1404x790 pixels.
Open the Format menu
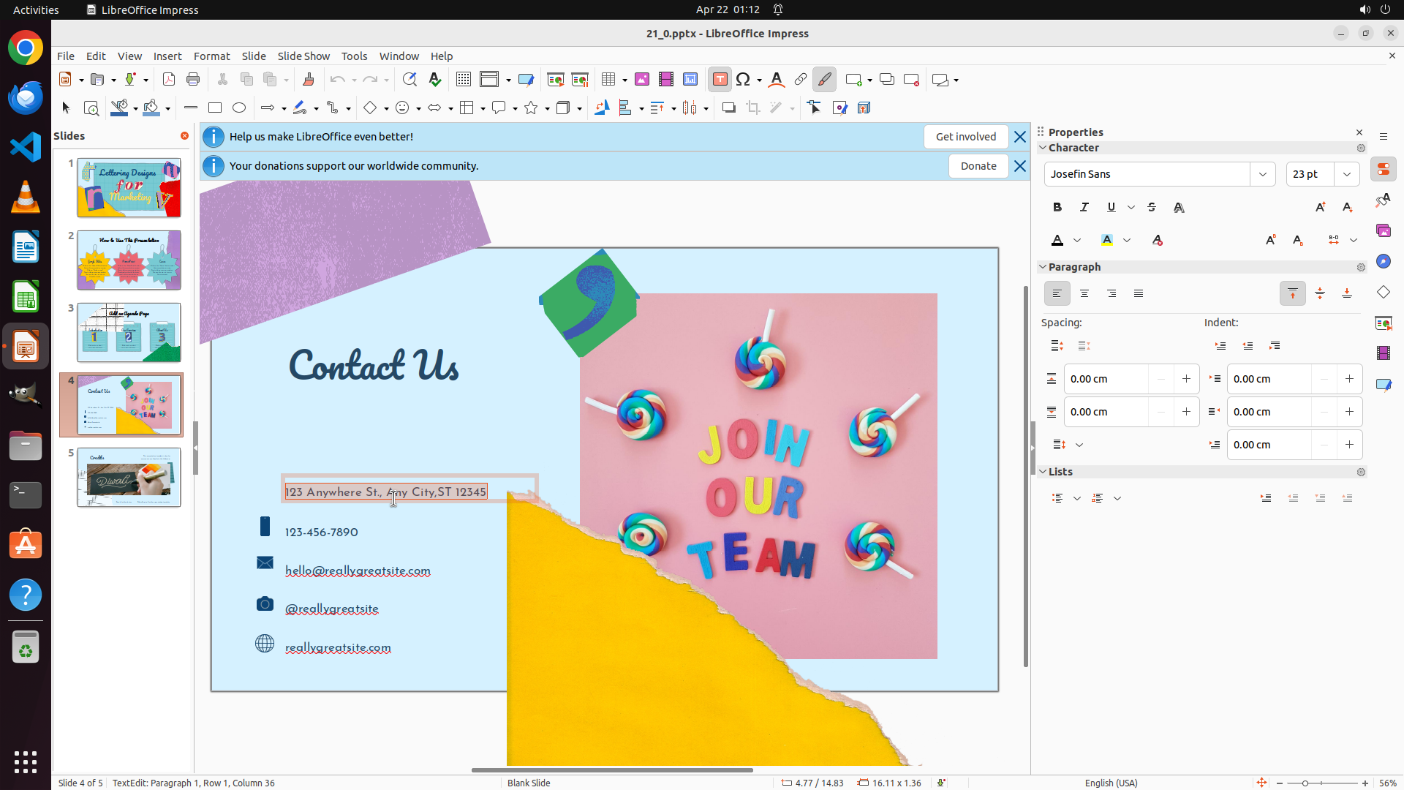[211, 56]
